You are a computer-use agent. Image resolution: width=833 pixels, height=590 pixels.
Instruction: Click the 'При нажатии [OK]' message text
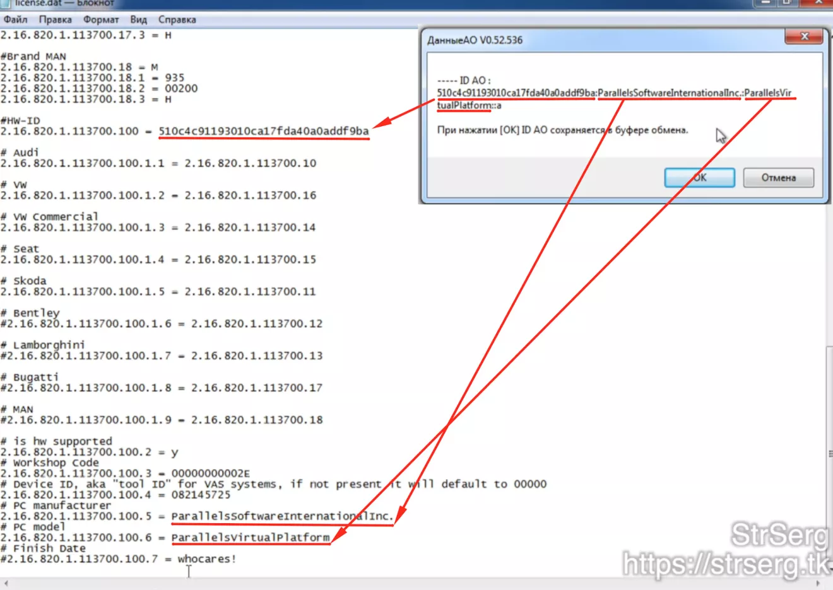562,130
